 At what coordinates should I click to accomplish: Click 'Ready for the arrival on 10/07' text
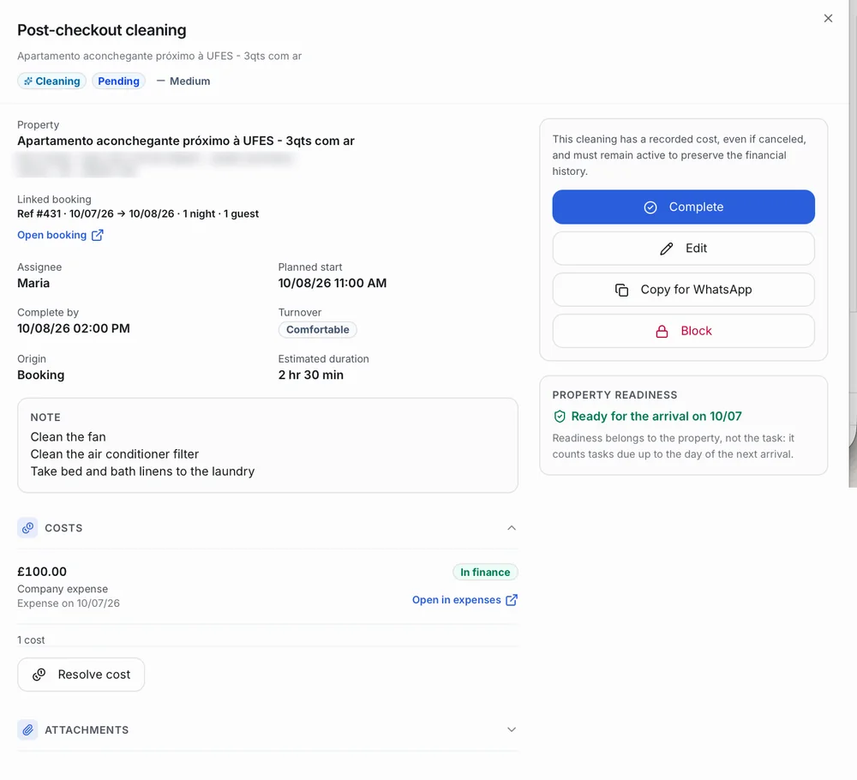tap(656, 417)
